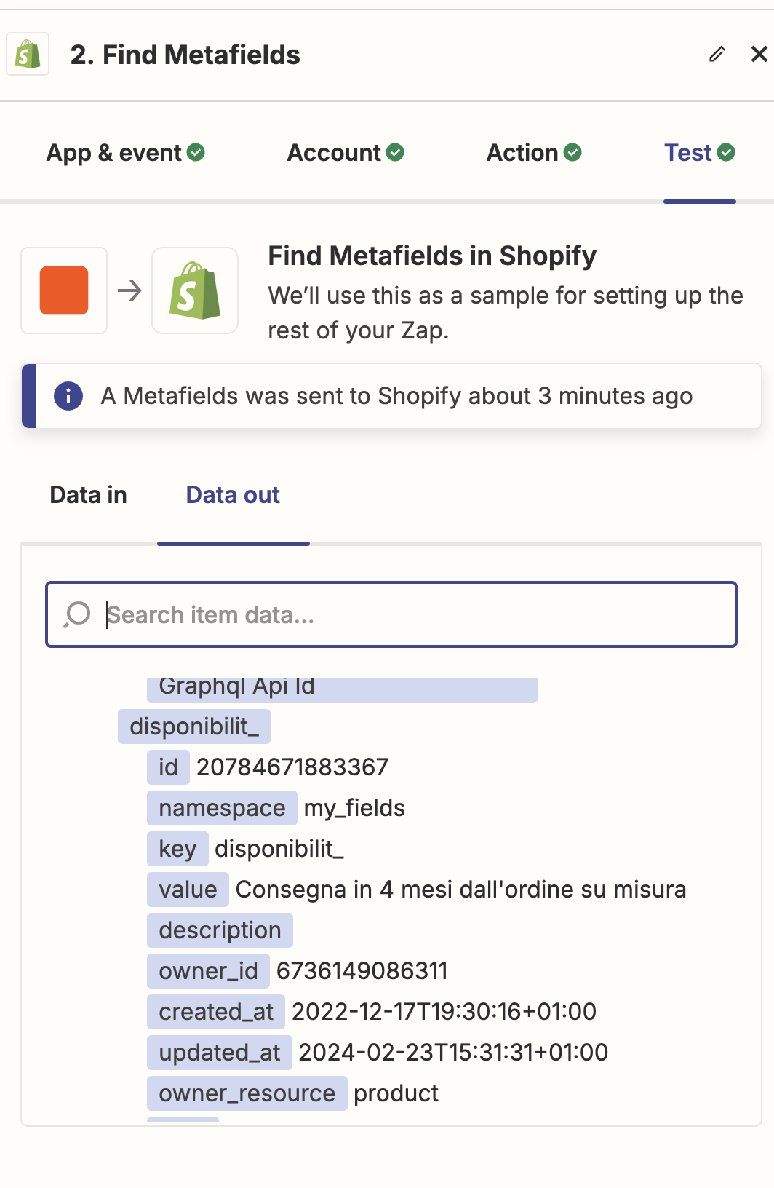
Task: Select the Data out tab
Action: 233,495
